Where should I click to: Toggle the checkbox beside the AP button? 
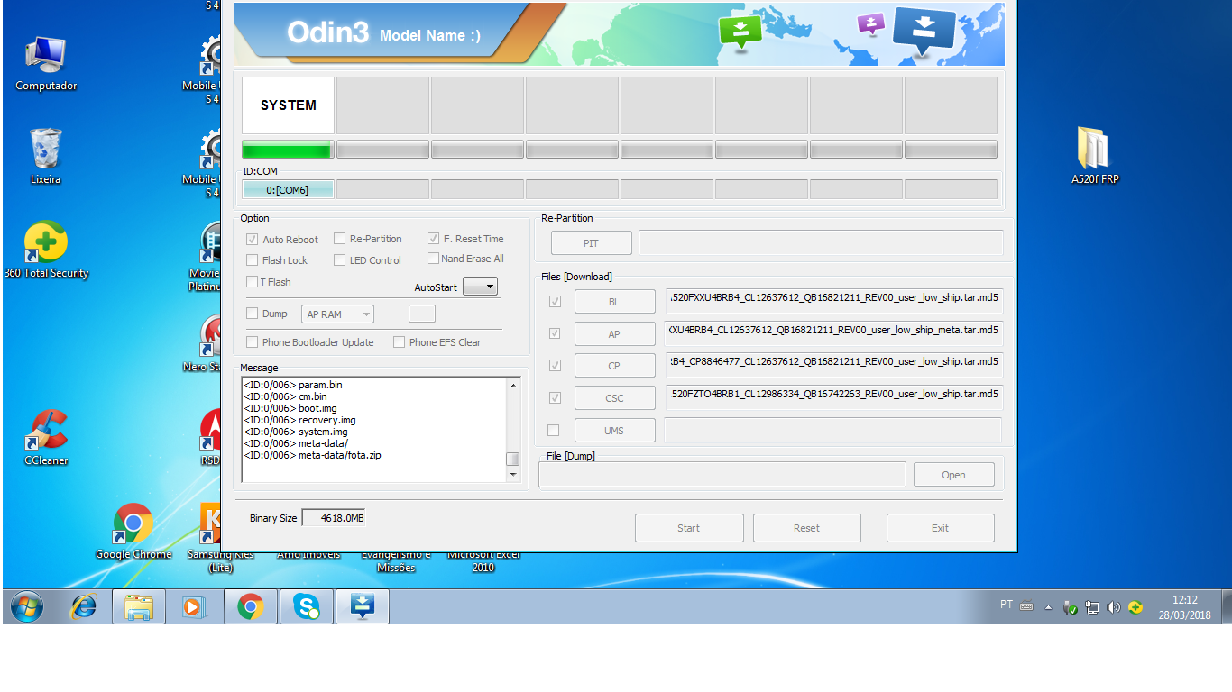click(554, 333)
